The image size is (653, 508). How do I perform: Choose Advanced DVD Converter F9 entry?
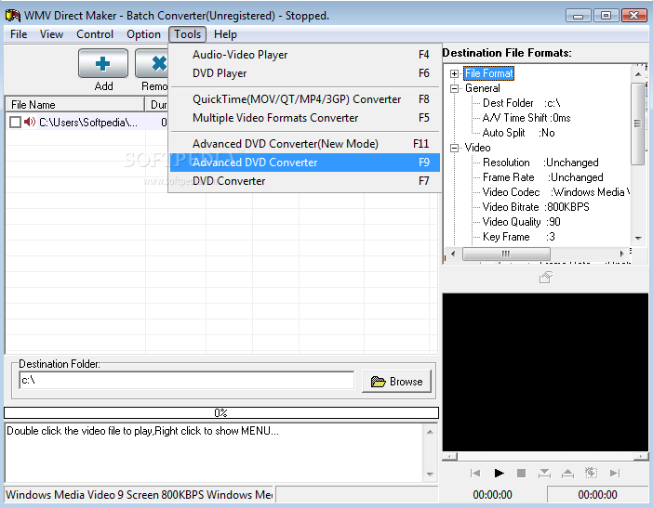305,163
